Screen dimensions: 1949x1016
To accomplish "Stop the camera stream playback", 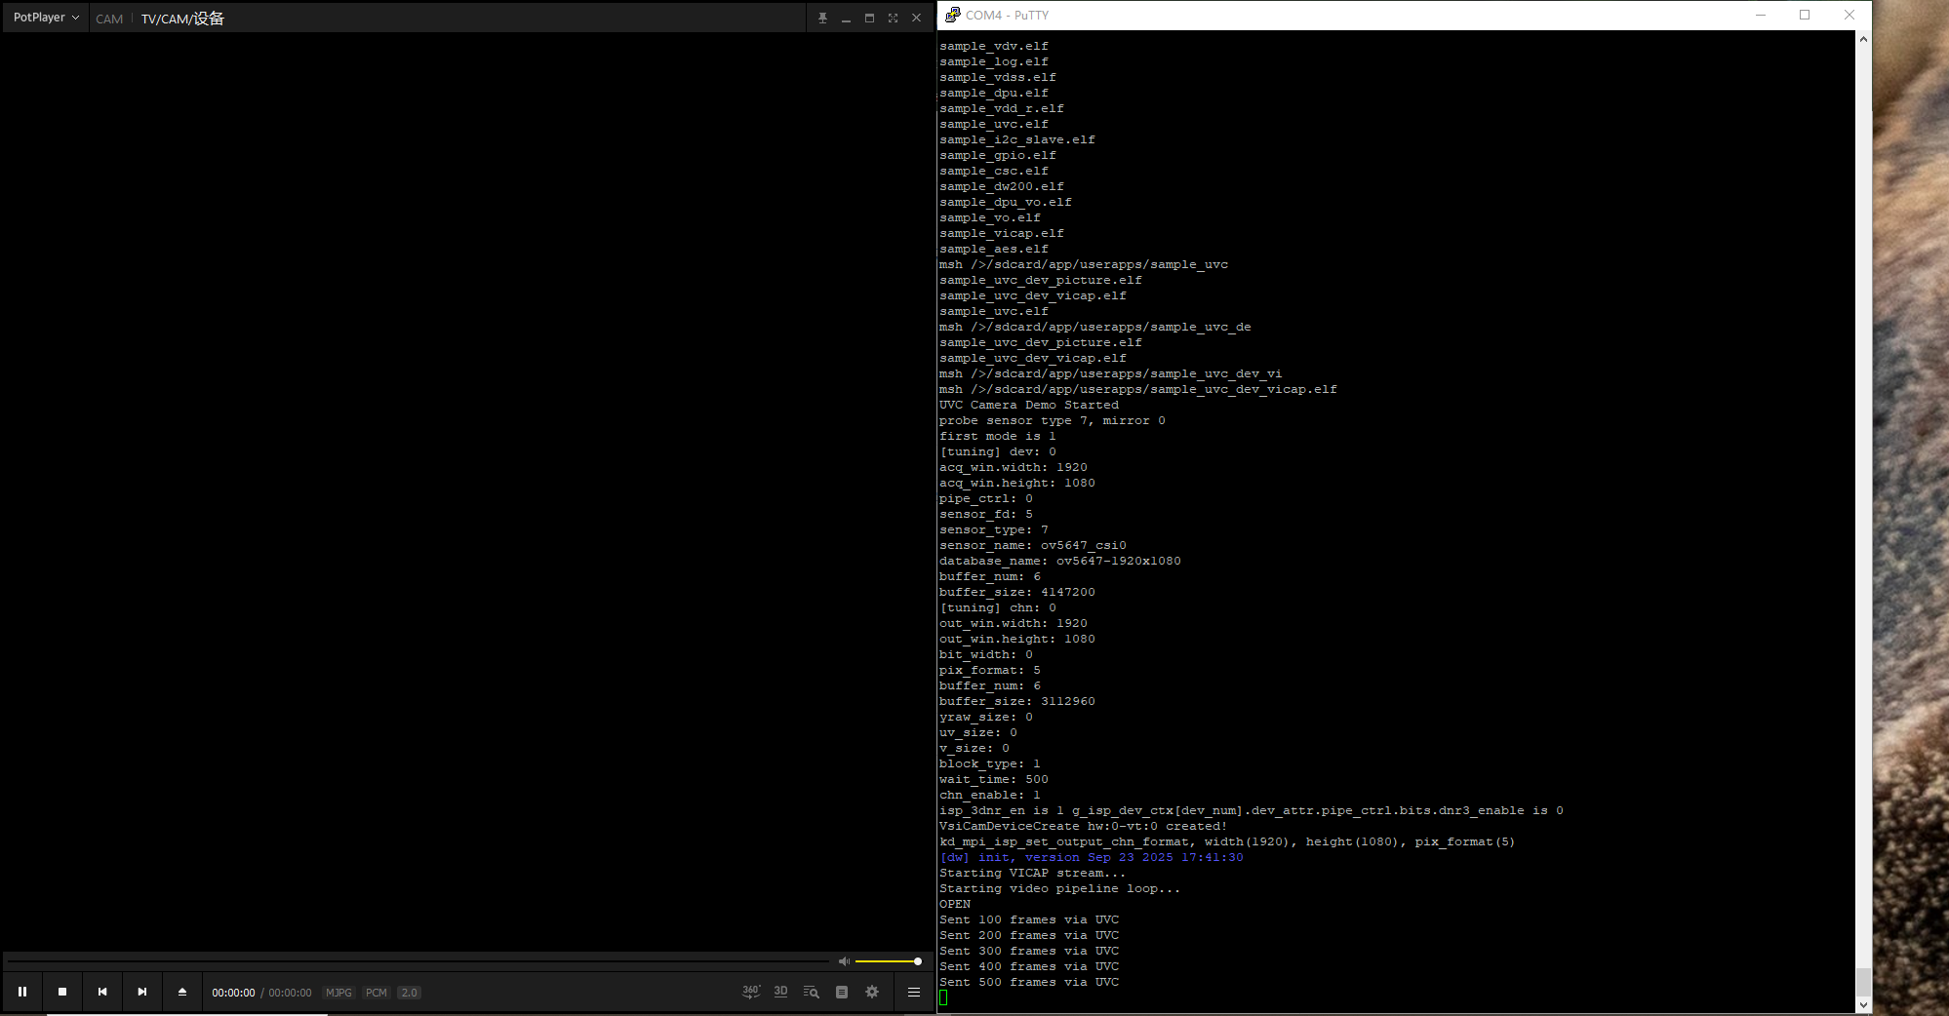I will (x=62, y=992).
